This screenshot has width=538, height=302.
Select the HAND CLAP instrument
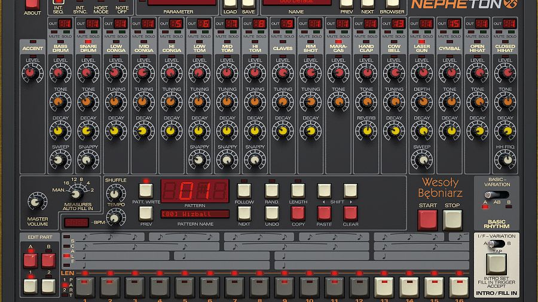366,48
